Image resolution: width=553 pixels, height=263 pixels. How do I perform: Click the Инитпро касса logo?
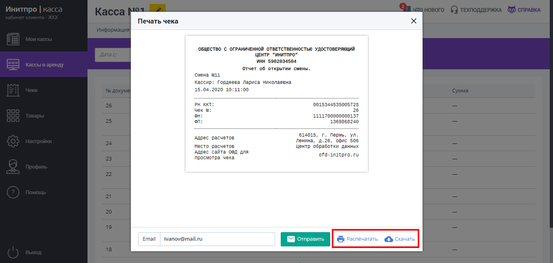click(34, 9)
